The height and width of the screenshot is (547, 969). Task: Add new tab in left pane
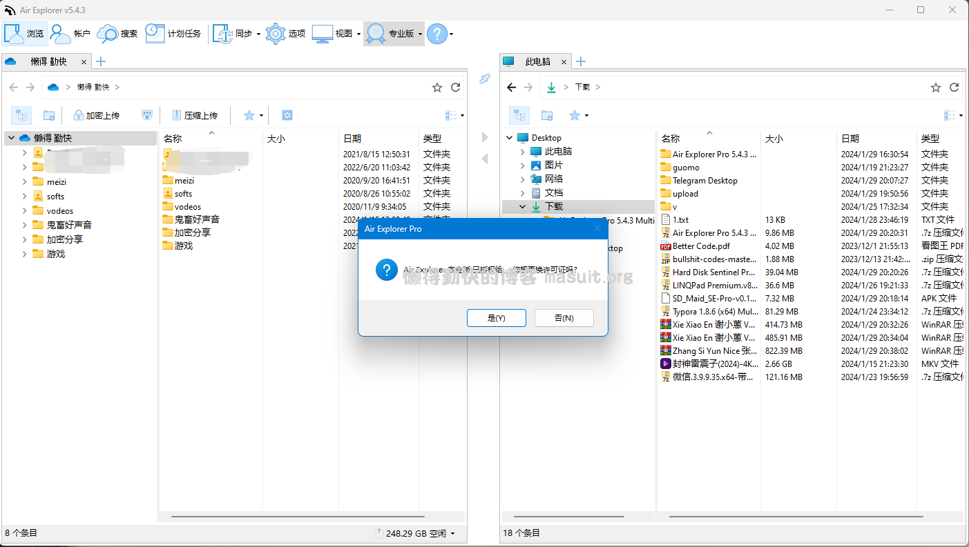[101, 61]
